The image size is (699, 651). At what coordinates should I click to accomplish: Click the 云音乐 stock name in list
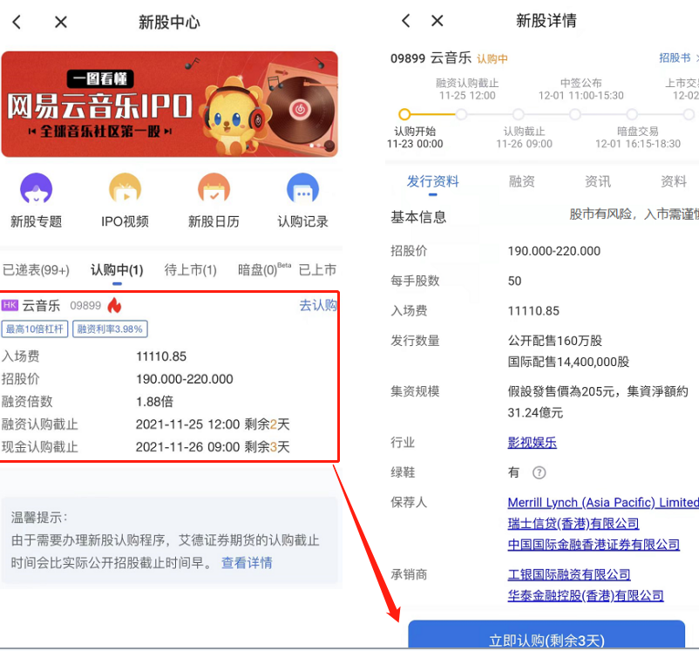tap(41, 305)
